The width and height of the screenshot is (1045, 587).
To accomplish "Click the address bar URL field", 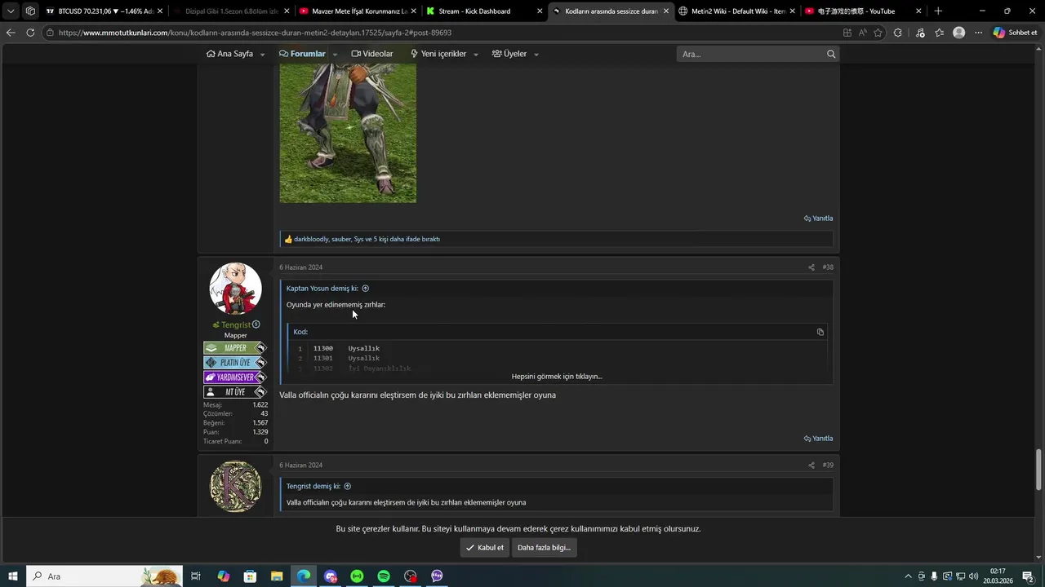I will tap(441, 33).
